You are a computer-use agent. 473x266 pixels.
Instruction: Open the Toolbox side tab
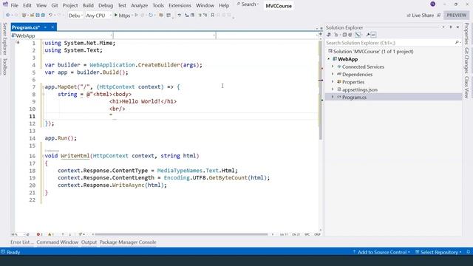pyautogui.click(x=4, y=66)
